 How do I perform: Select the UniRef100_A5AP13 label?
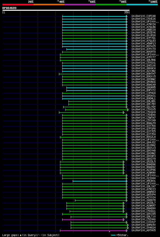tap(143, 44)
